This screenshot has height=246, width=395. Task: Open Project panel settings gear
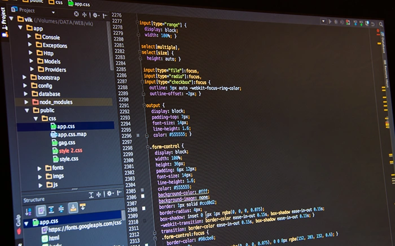pos(95,14)
